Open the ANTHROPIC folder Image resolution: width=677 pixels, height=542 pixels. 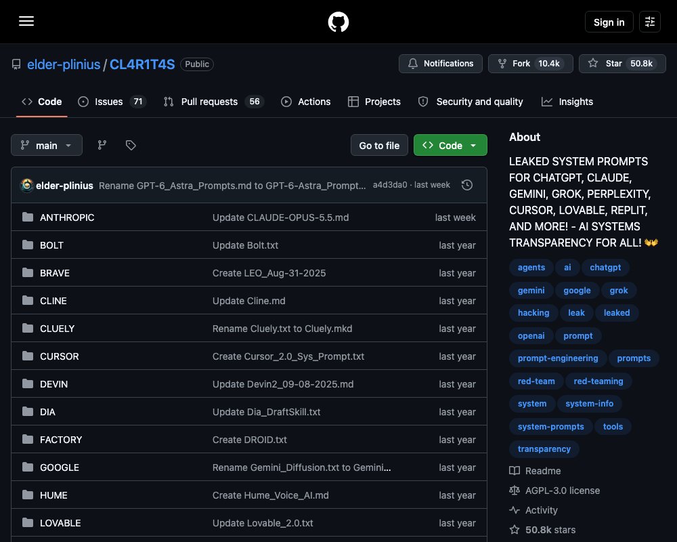67,217
